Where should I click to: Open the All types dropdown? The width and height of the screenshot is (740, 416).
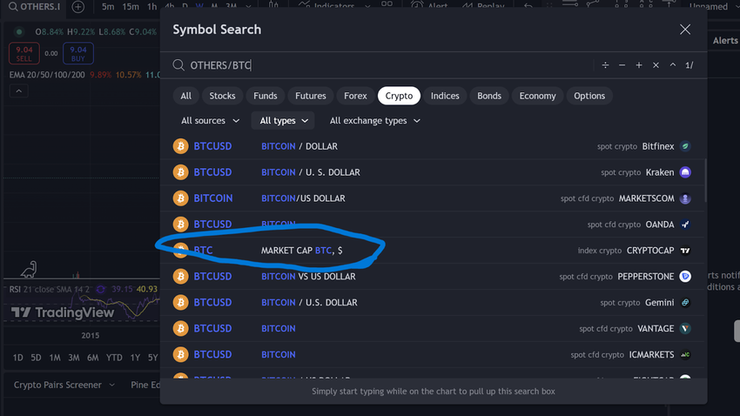click(283, 121)
